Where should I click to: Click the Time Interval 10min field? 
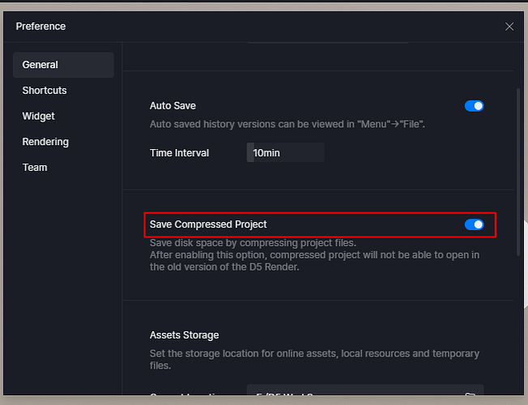click(x=285, y=152)
